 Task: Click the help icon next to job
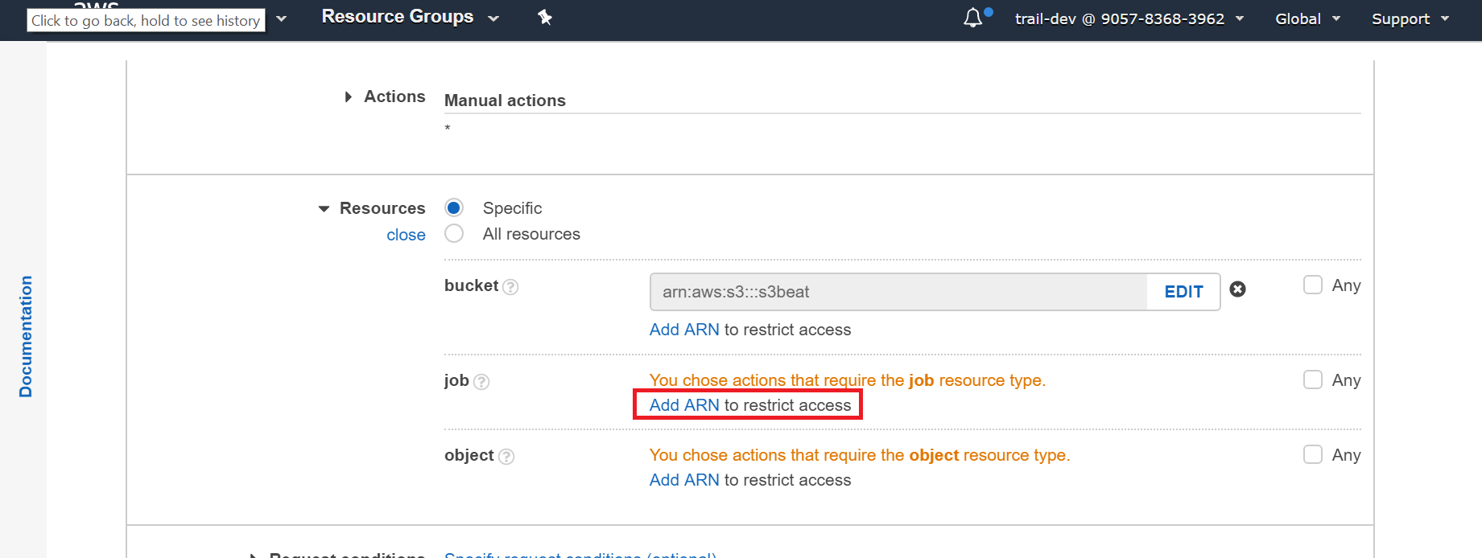(481, 382)
